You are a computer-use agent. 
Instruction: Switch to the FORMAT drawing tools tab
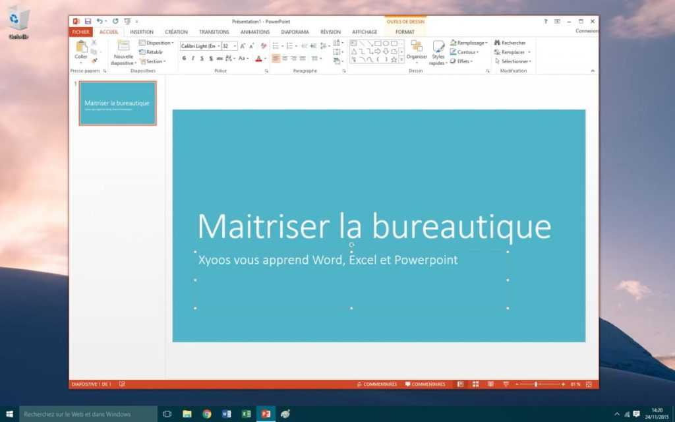point(405,32)
